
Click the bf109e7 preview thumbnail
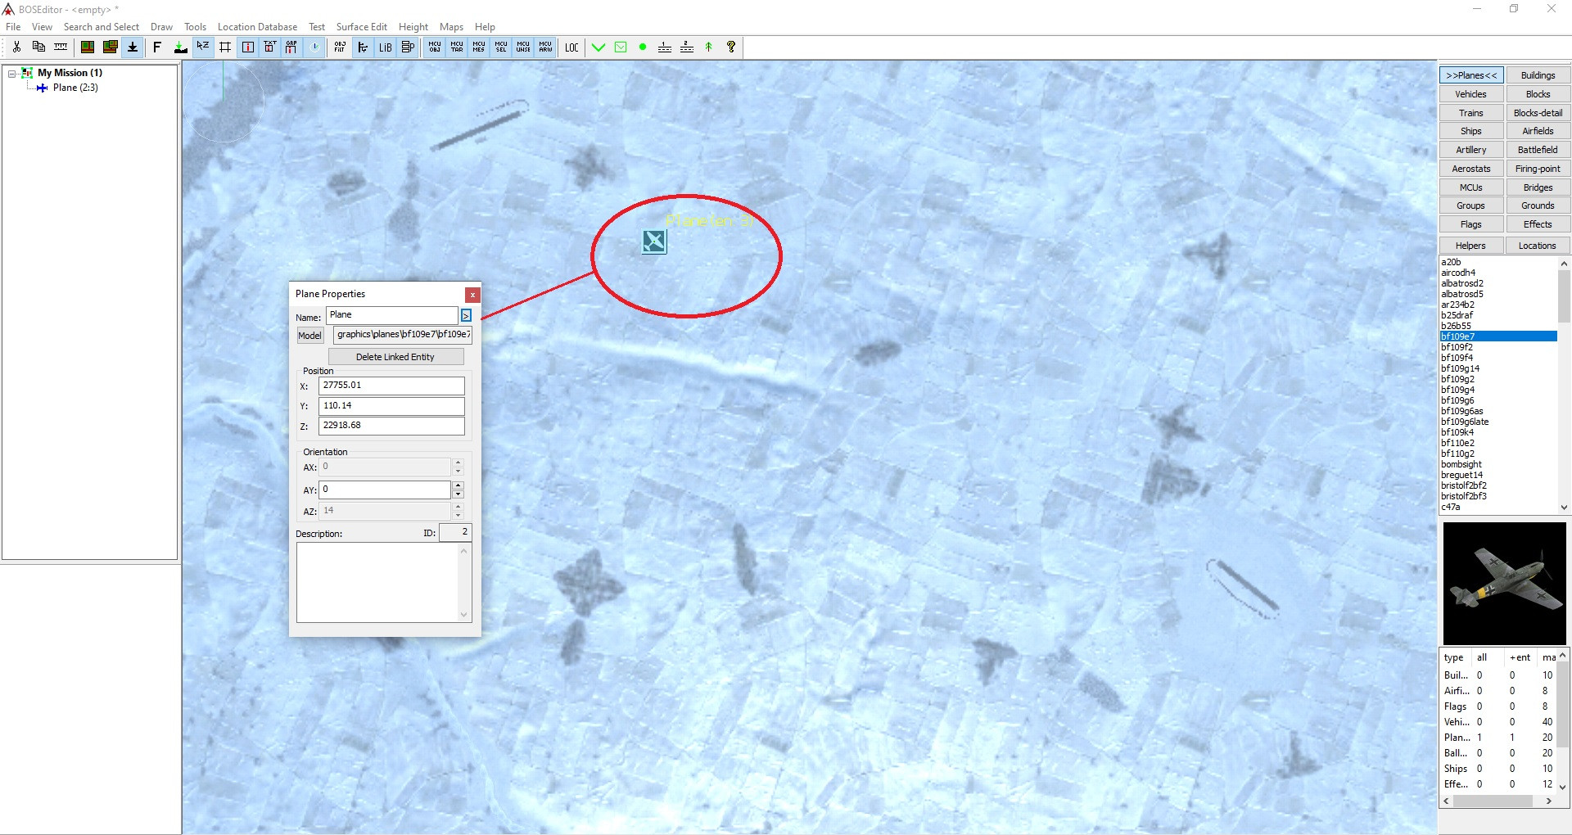click(1505, 584)
